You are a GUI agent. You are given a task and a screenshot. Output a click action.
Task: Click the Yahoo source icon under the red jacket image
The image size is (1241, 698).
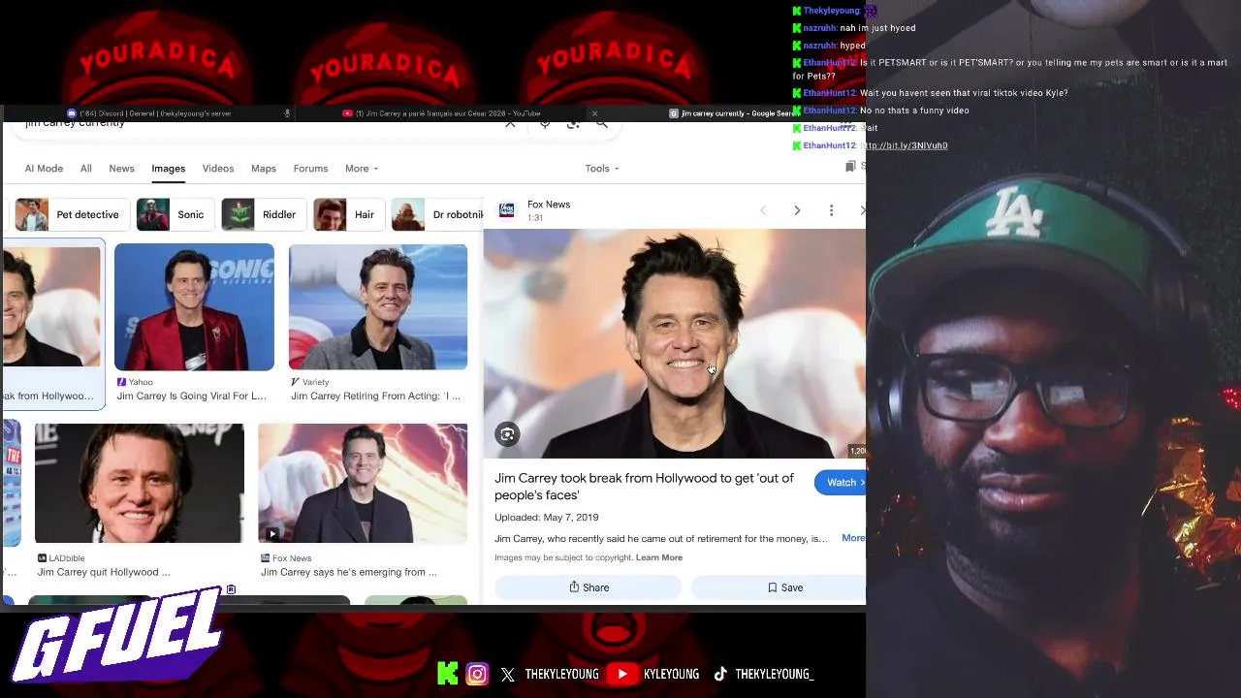(x=121, y=382)
